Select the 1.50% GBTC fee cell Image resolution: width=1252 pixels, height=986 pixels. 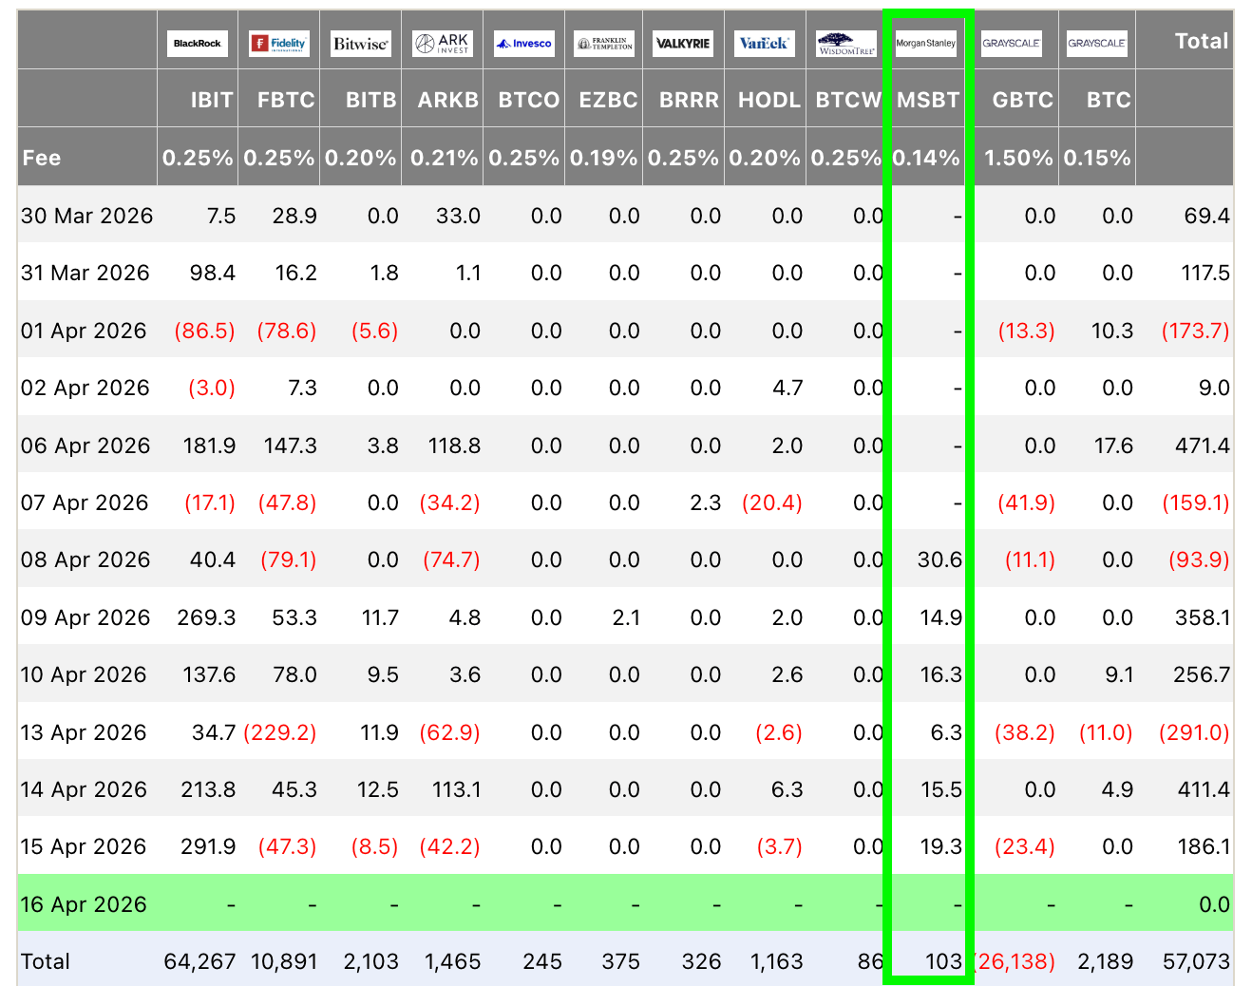tap(1018, 158)
